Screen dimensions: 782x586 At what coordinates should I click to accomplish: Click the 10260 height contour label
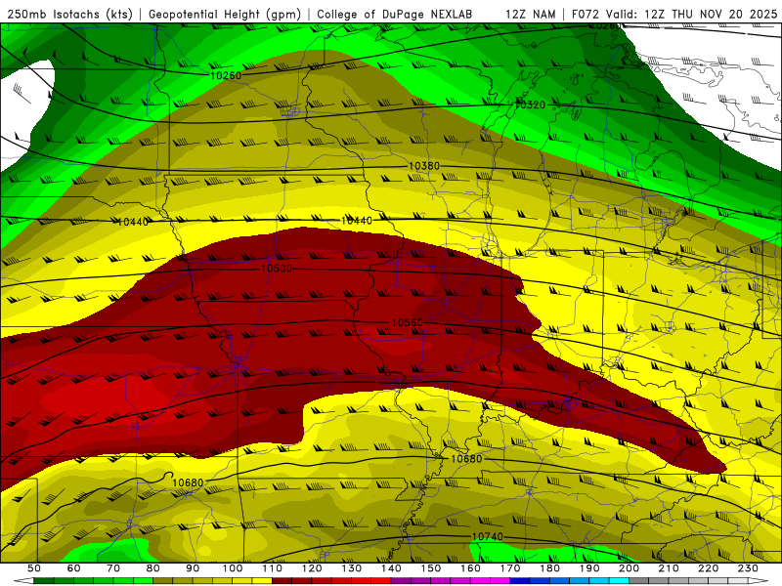point(226,75)
